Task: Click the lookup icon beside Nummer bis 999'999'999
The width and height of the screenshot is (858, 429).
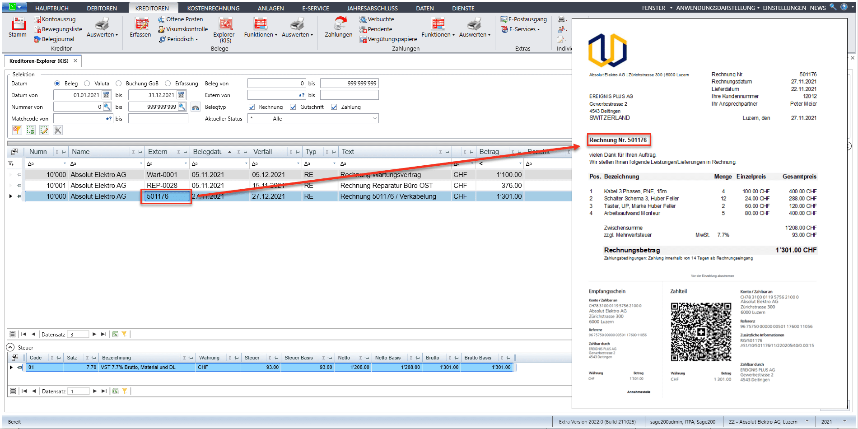Action: [x=182, y=107]
